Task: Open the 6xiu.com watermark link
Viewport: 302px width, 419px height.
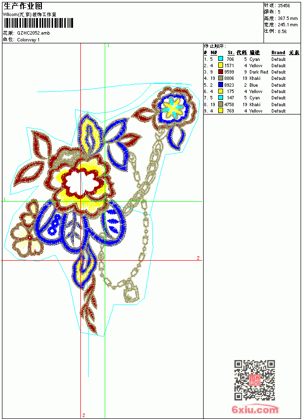Action: [255, 410]
